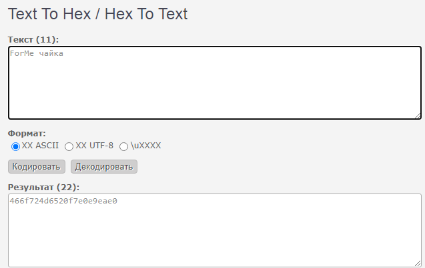This screenshot has height=268, width=425.
Task: Click the XX ASCII label text
Action: (x=40, y=146)
